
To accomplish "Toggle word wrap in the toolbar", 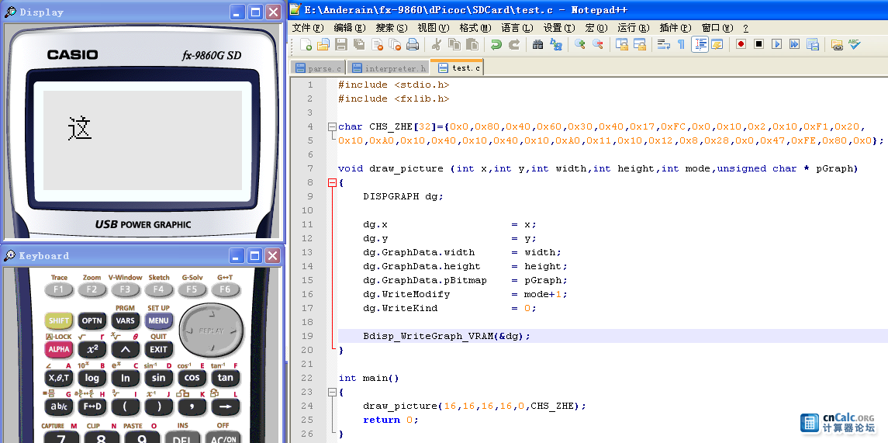I will 664,44.
